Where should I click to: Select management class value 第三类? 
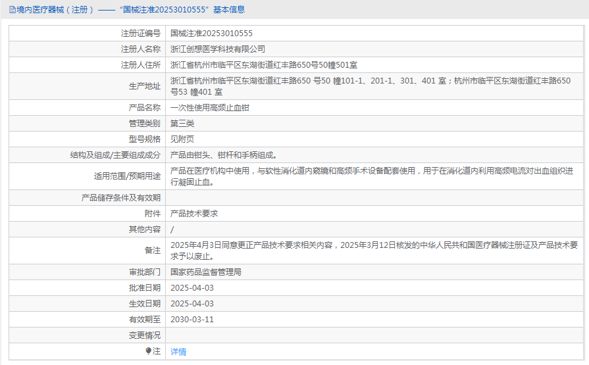[182, 124]
